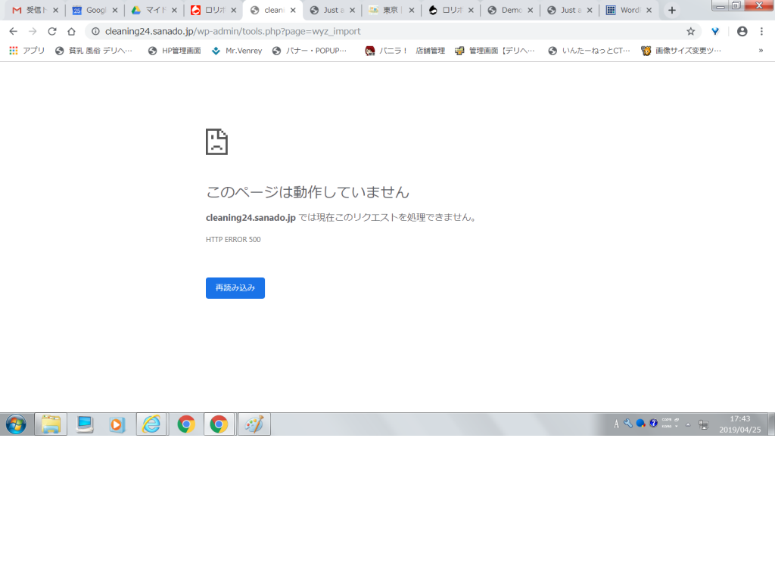Open Internet Explorer from the taskbar
This screenshot has width=775, height=581.
(x=151, y=424)
